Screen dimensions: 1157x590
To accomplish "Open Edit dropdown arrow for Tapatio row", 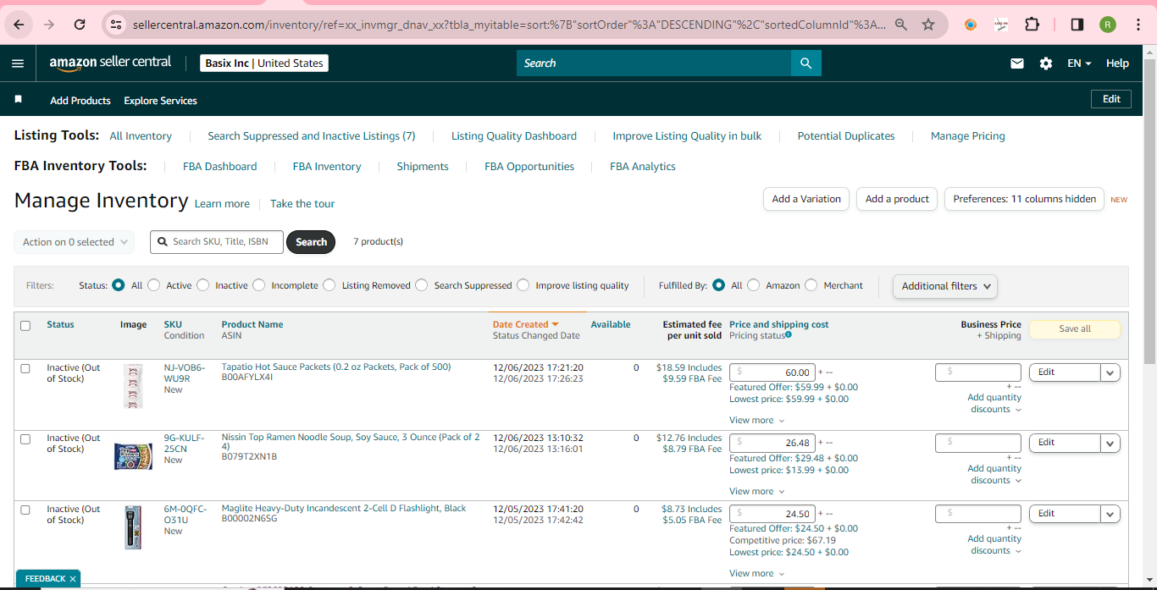I will point(1110,372).
